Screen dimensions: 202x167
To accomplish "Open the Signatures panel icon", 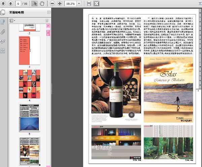I will (3, 41).
